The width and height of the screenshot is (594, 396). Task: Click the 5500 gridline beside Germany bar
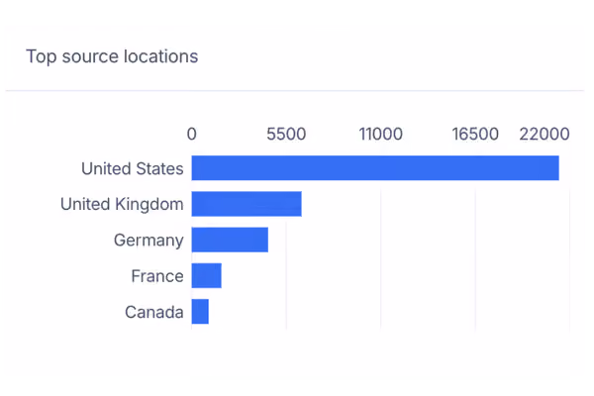coord(286,240)
